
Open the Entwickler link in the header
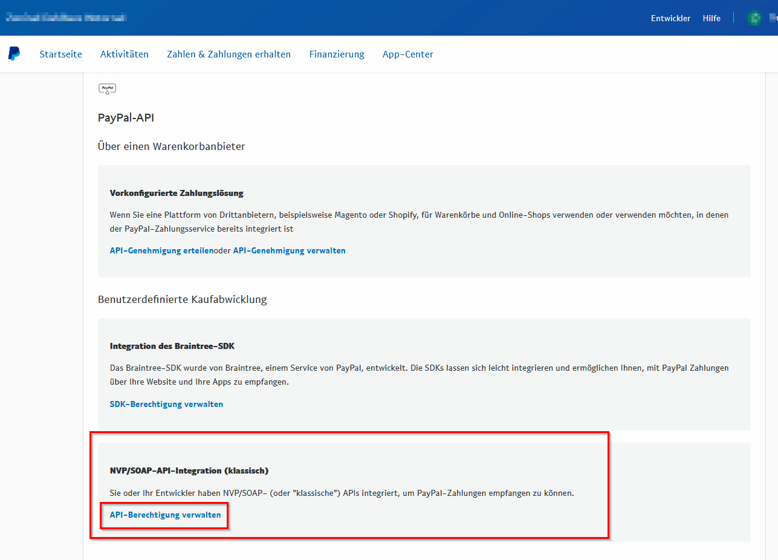click(670, 18)
